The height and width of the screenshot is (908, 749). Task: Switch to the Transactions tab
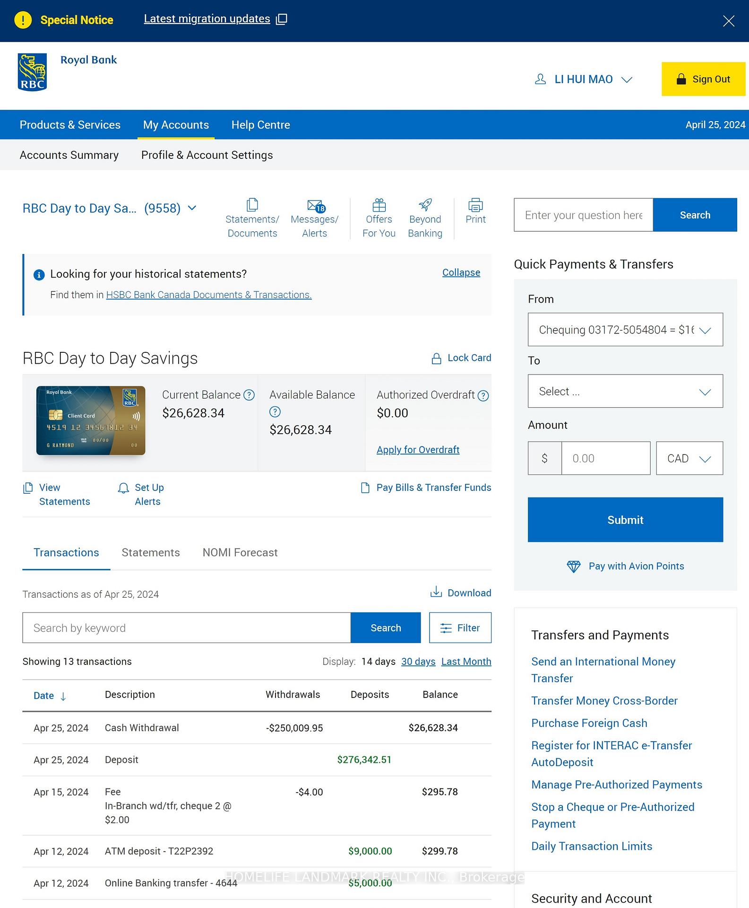tap(66, 552)
